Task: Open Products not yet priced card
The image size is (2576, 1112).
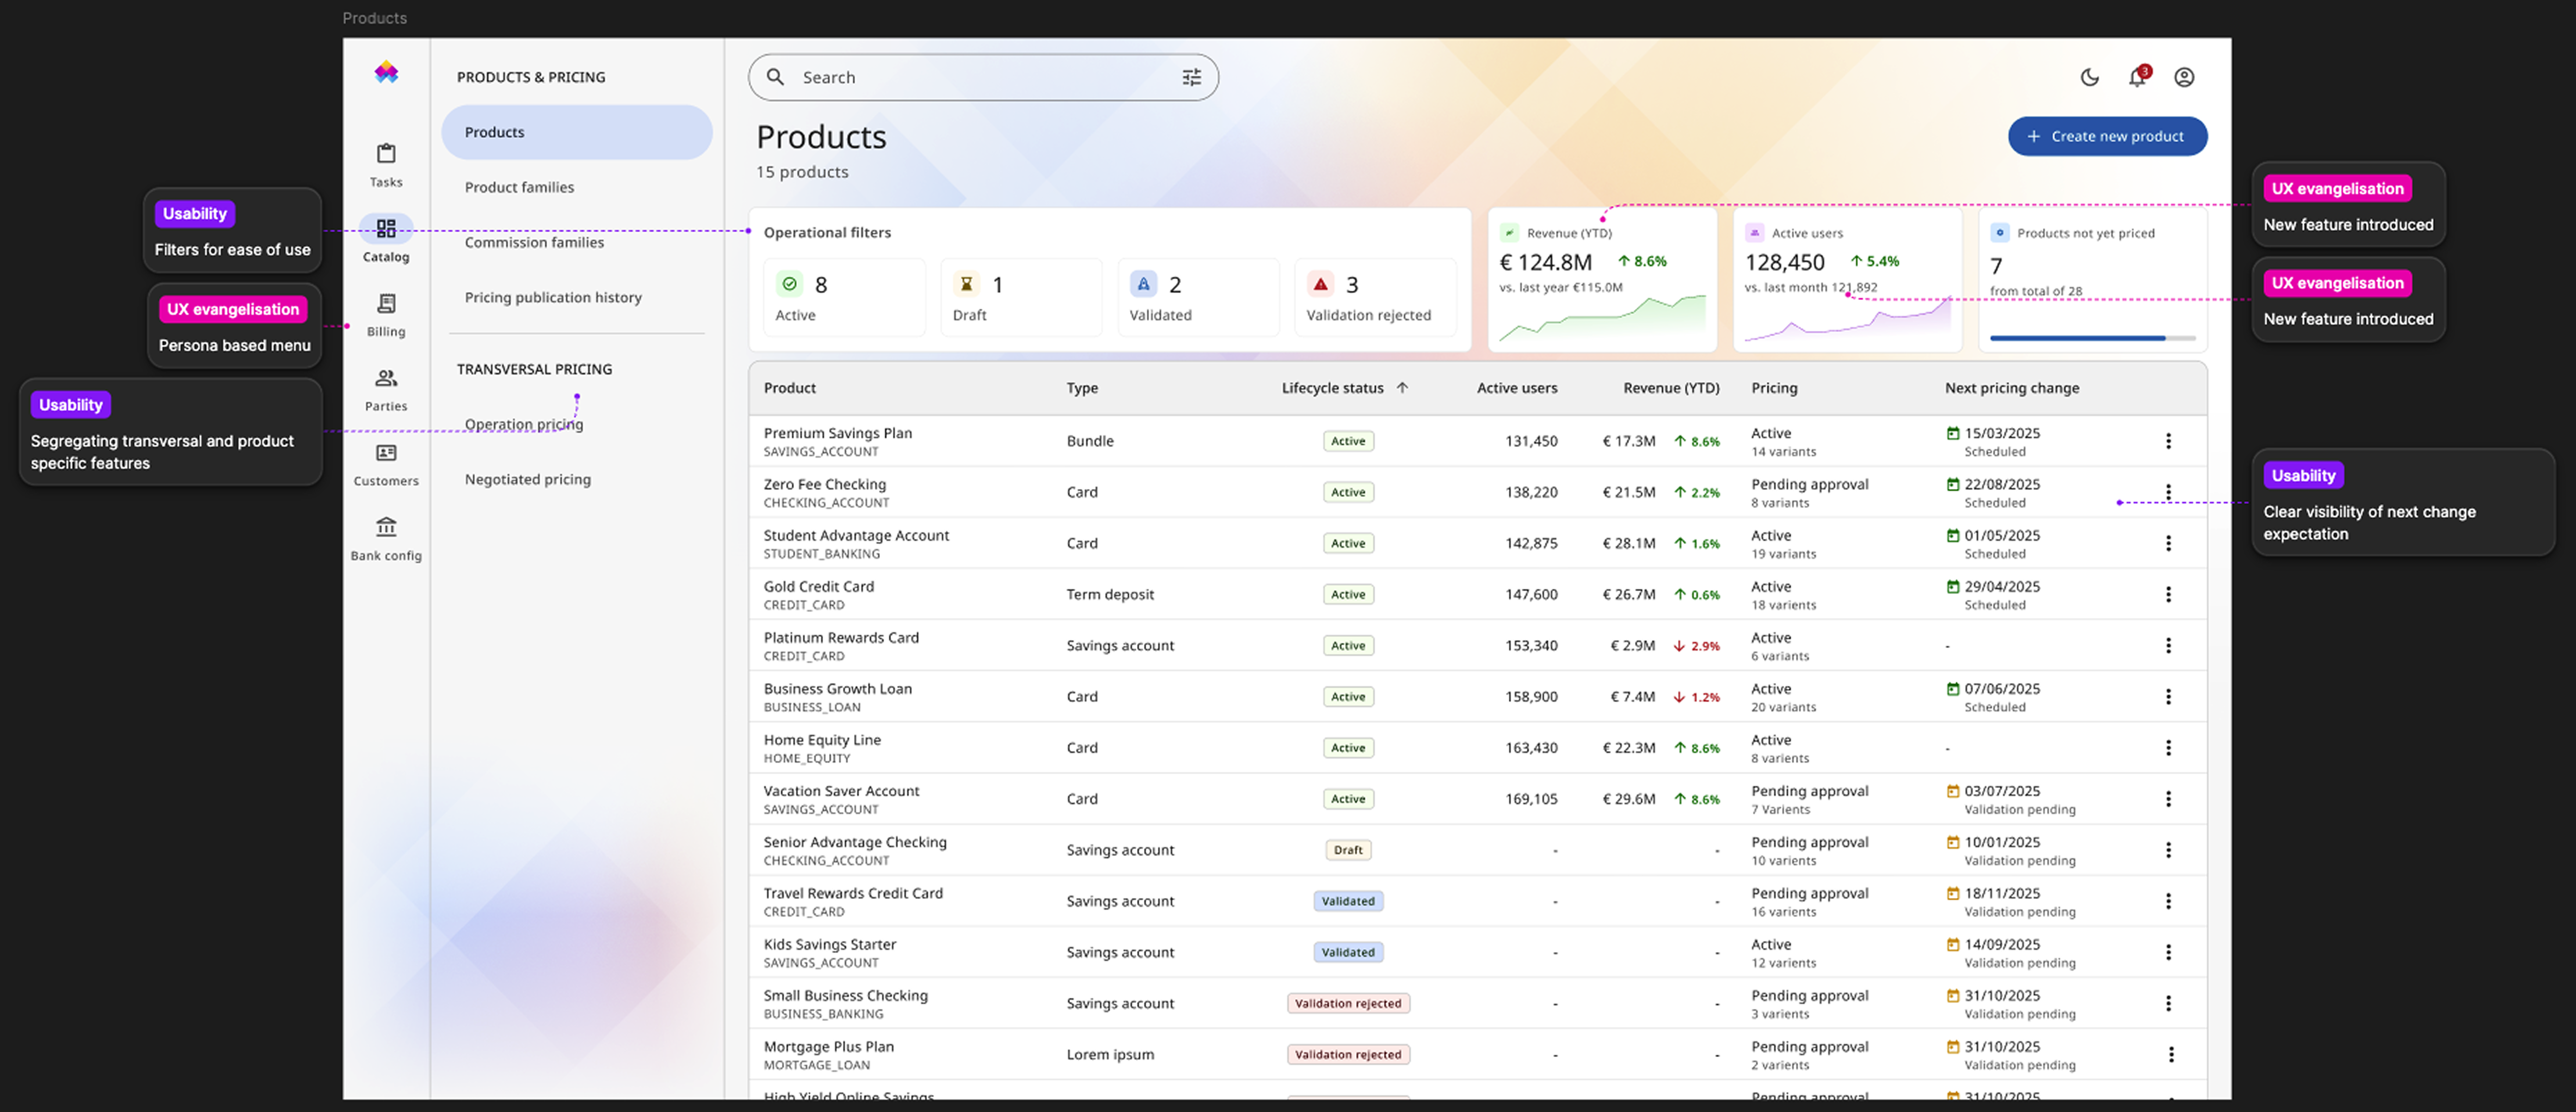Action: point(2092,280)
